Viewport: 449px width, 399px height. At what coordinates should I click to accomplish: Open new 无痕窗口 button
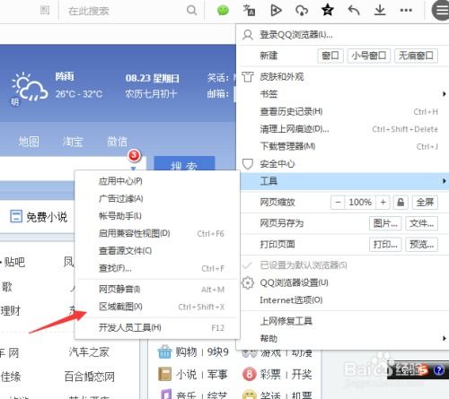[417, 56]
